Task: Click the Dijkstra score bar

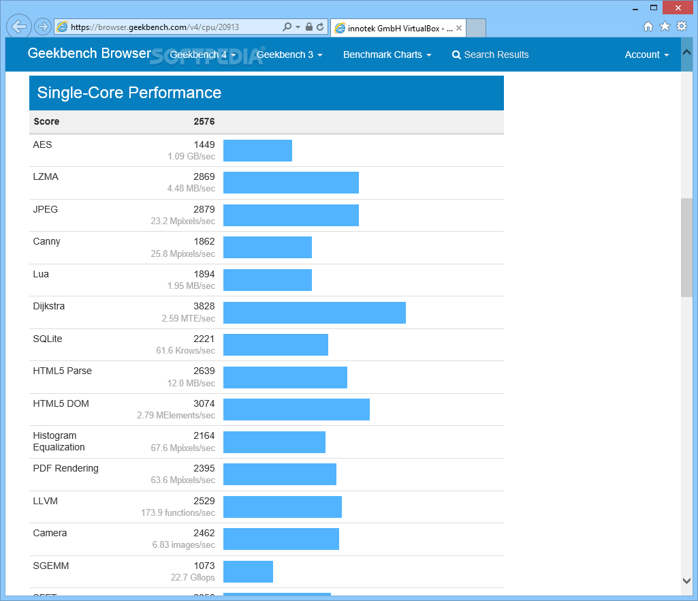Action: [x=315, y=313]
